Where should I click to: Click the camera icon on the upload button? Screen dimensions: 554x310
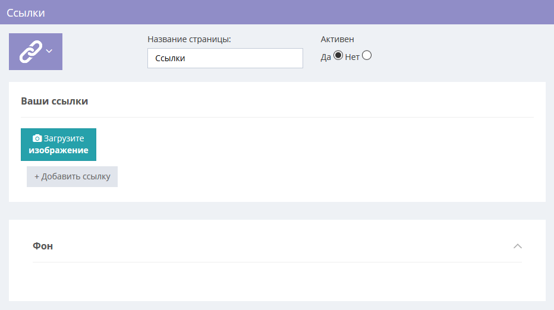pyautogui.click(x=37, y=138)
